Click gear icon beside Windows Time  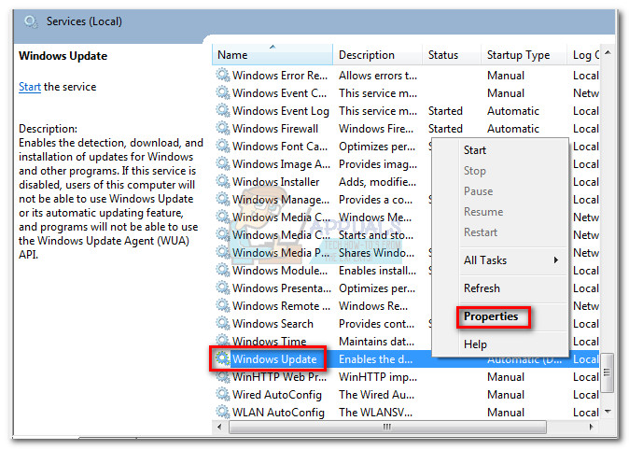tap(223, 341)
